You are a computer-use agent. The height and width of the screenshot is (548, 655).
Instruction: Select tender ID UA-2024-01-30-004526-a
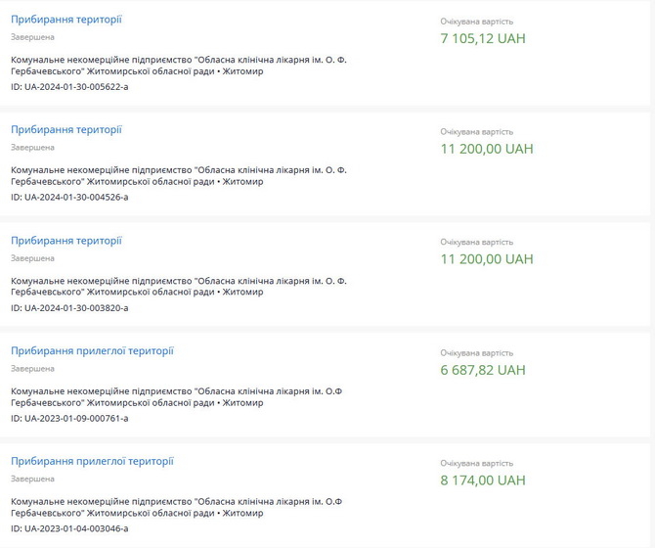(x=69, y=198)
